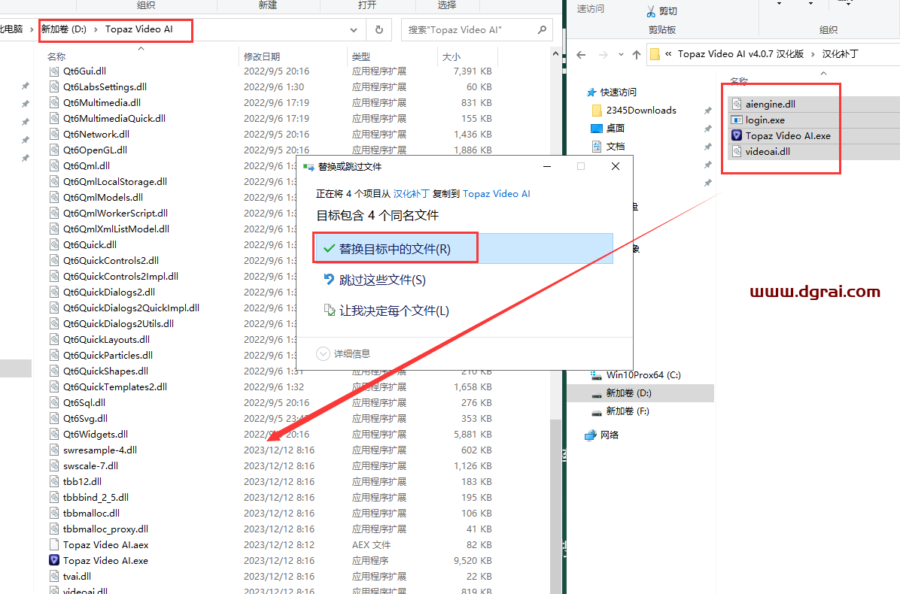
Task: Open the 汉化补丁 source link in dialog
Action: (411, 194)
